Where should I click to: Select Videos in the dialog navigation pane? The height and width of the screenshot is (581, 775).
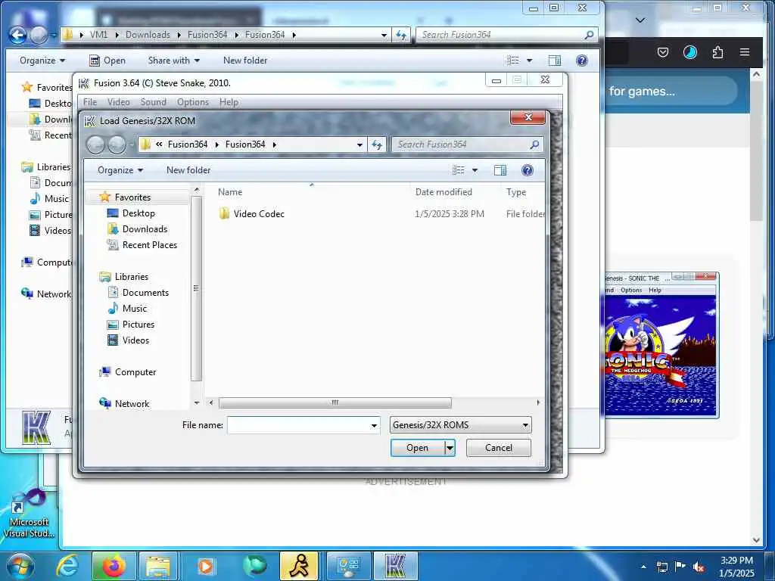[x=135, y=340]
